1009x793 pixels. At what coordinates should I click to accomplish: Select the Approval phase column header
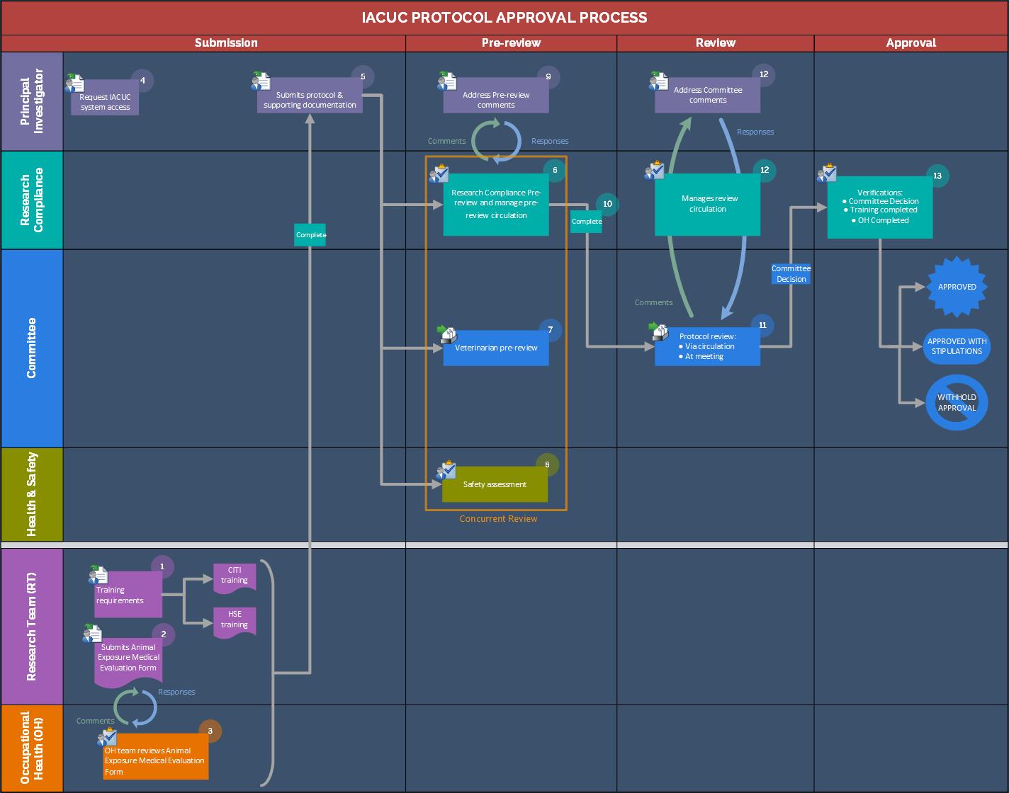911,42
